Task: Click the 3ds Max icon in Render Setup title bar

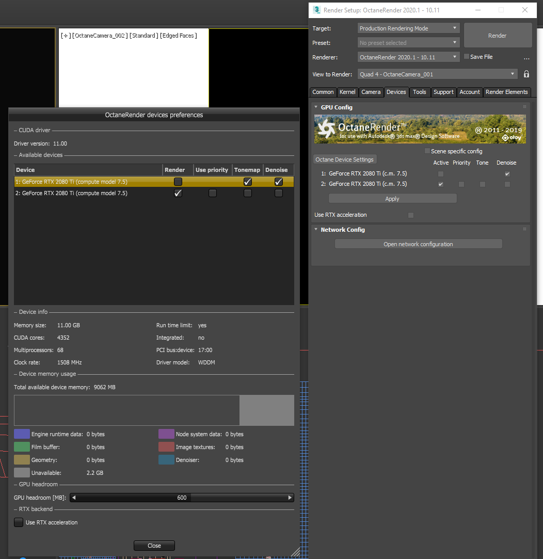Action: coord(316,10)
